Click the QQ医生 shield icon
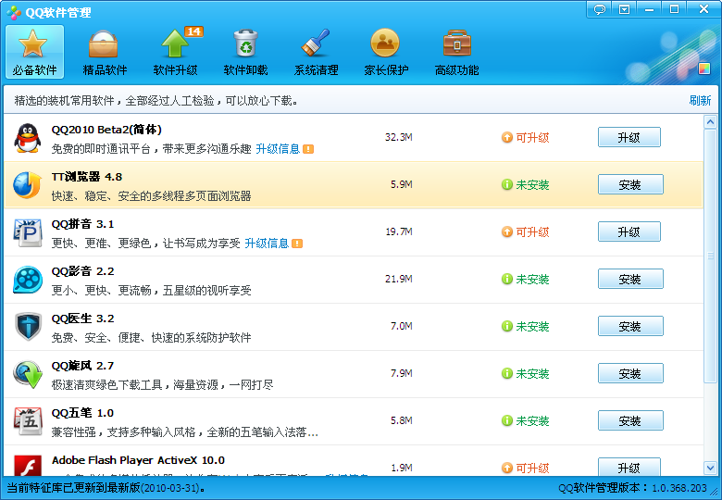The image size is (722, 500). click(28, 327)
